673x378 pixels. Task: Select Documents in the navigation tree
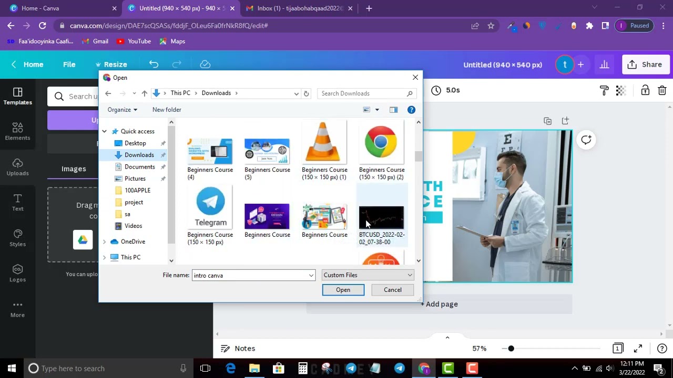click(140, 167)
